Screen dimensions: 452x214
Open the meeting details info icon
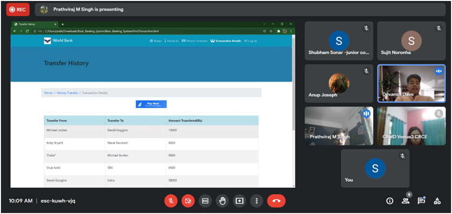click(x=389, y=201)
